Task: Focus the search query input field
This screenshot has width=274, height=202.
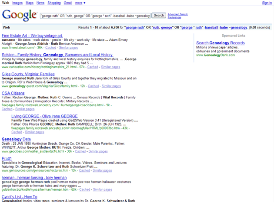Action: [95, 16]
